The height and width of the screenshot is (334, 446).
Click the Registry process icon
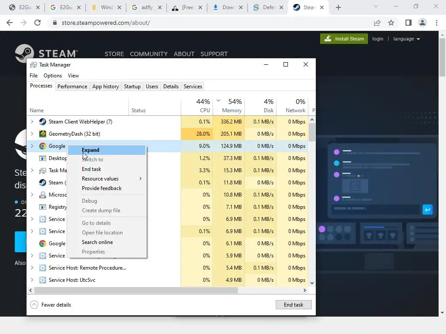pos(43,207)
